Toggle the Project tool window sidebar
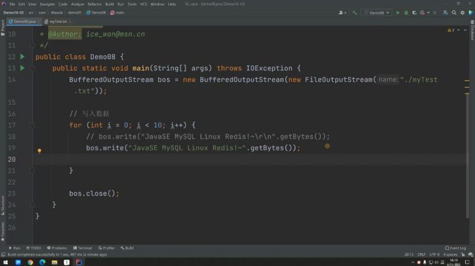This screenshot has width=475, height=266. (2, 26)
